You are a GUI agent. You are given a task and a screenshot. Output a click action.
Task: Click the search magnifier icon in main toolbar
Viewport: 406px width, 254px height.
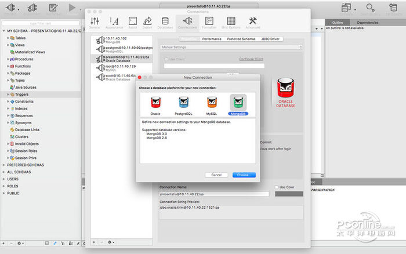coord(370,8)
